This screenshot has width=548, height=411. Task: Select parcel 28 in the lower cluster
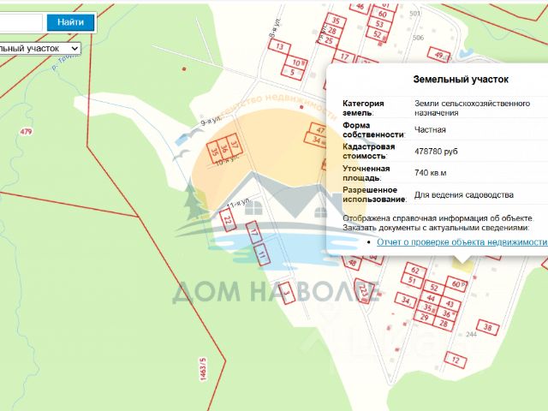click(x=444, y=324)
